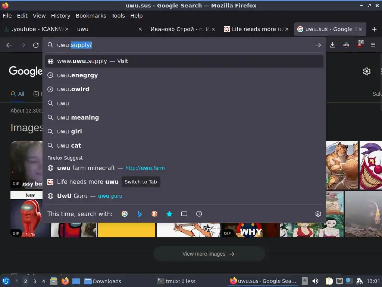The image size is (382, 287).
Task: Open the Firefox application hamburger menu
Action: pyautogui.click(x=373, y=45)
